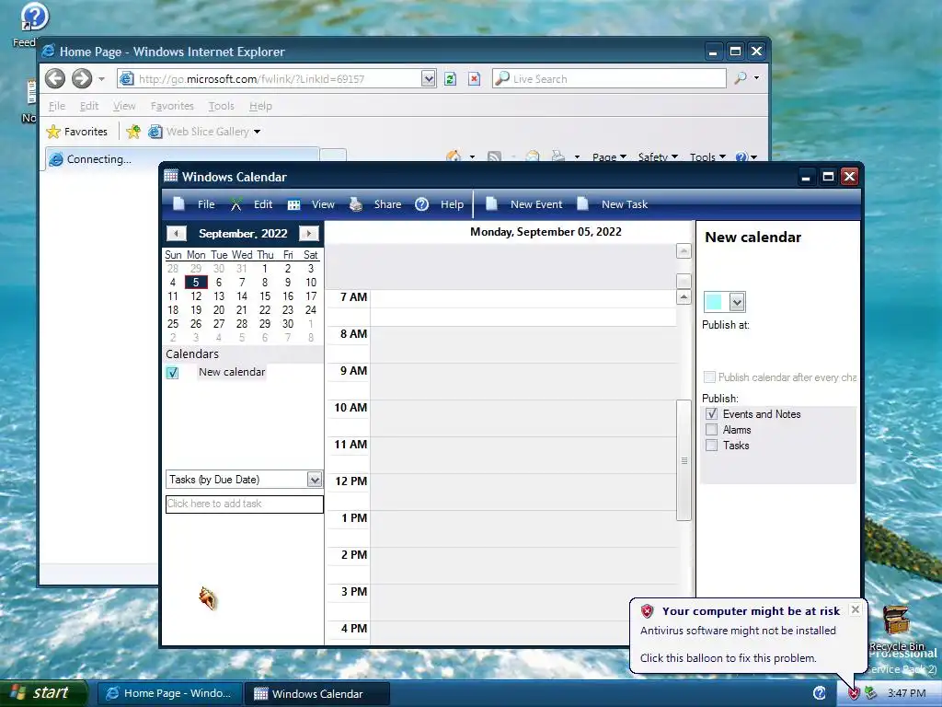Viewport: 942px width, 707px height.
Task: Click the red Stop loading icon
Action: pyautogui.click(x=474, y=79)
